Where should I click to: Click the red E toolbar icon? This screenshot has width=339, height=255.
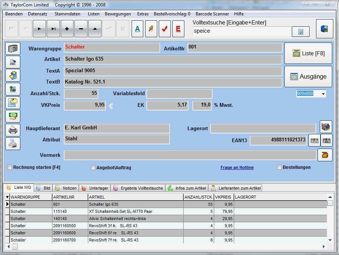(x=178, y=29)
